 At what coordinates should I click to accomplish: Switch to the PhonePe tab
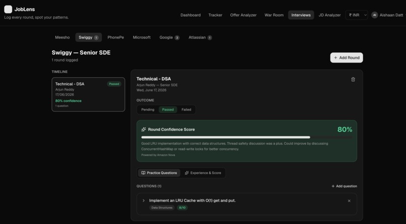[x=116, y=37]
